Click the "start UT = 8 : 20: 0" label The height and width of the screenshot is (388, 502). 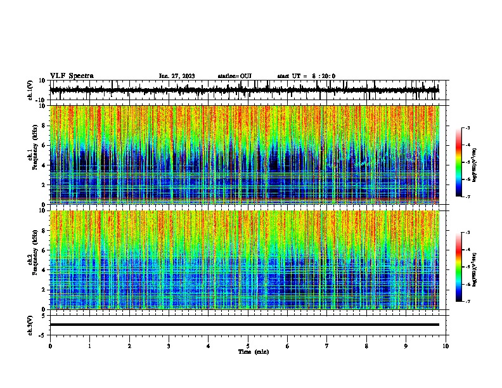click(306, 76)
